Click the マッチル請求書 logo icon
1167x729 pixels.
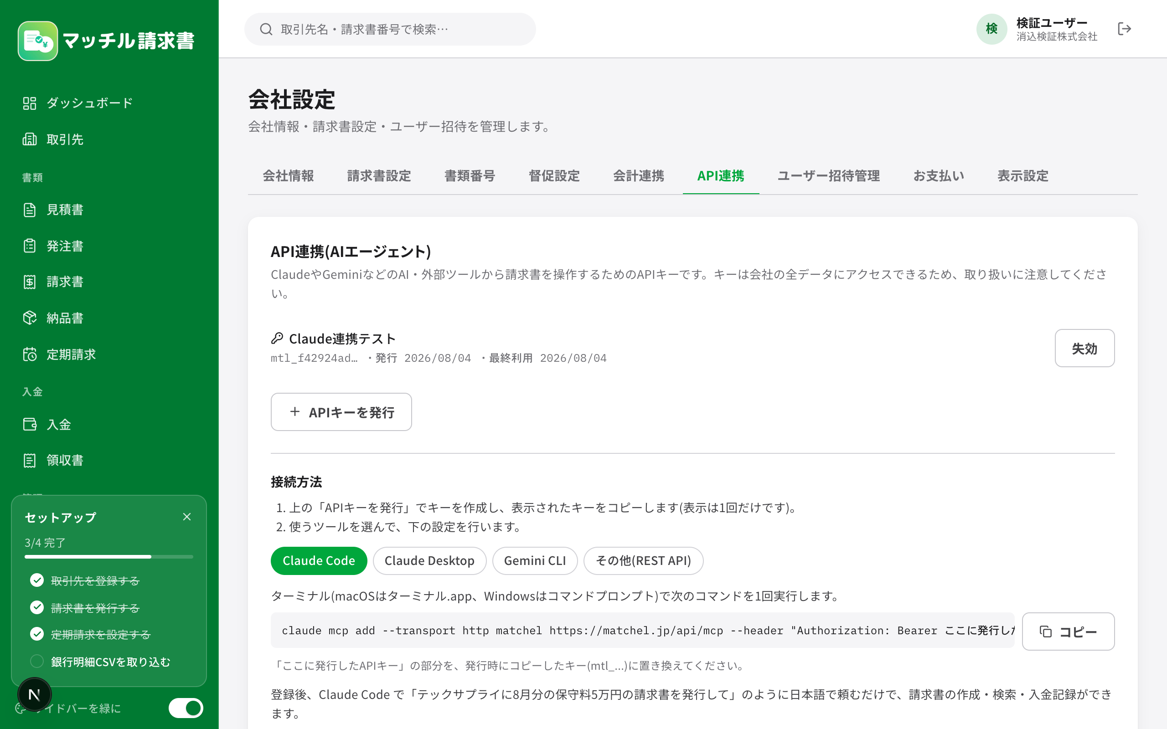38,41
